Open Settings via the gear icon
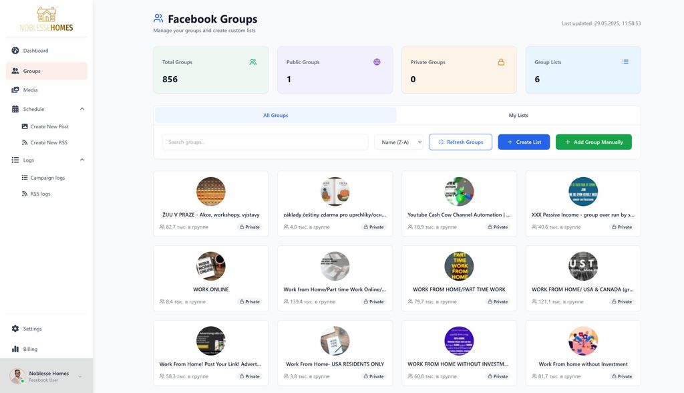684x393 pixels. (15, 329)
